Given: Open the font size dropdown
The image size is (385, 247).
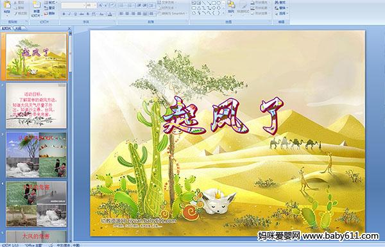Looking at the screenshot, I should (91, 5).
